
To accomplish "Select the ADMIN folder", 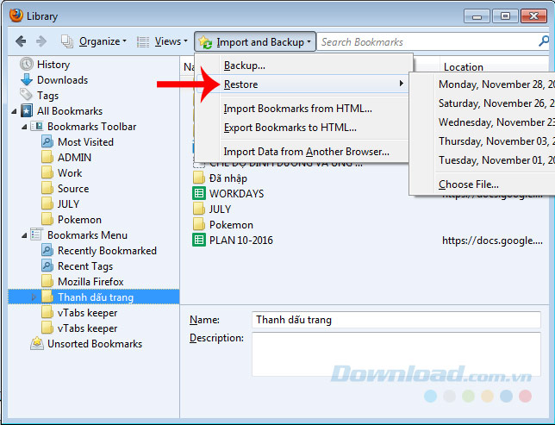I will pyautogui.click(x=74, y=158).
